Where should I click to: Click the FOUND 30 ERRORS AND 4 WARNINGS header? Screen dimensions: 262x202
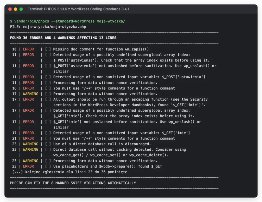click(63, 38)
